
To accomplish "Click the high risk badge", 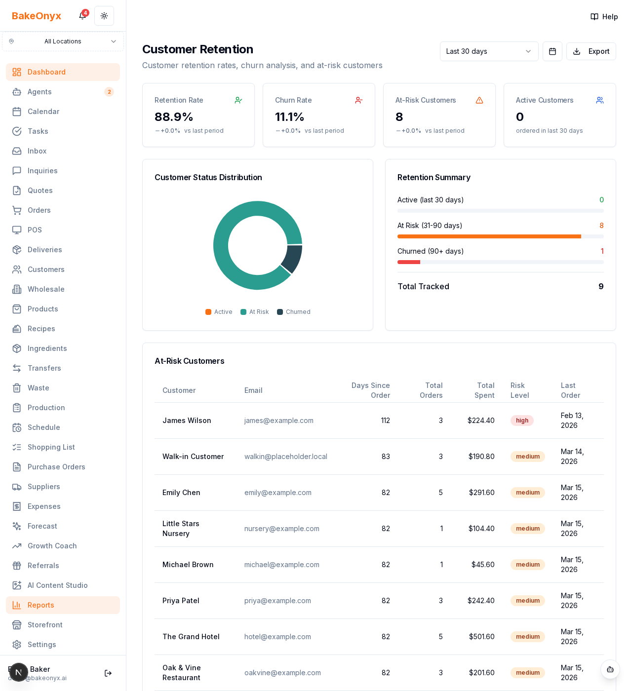I will pyautogui.click(x=522, y=421).
